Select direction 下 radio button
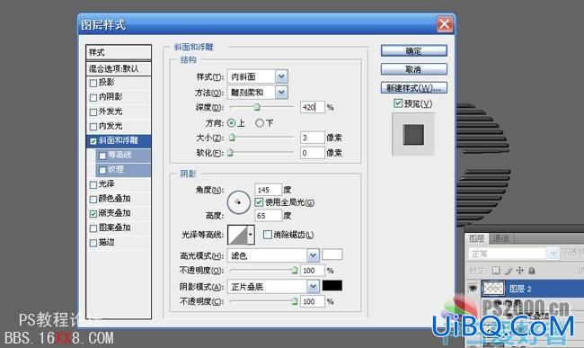 point(260,122)
